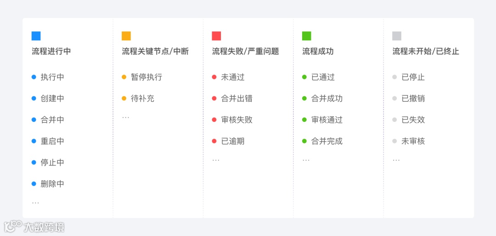Click the 大数跨境 watermark logo
496x236 pixels.
[x=34, y=226]
